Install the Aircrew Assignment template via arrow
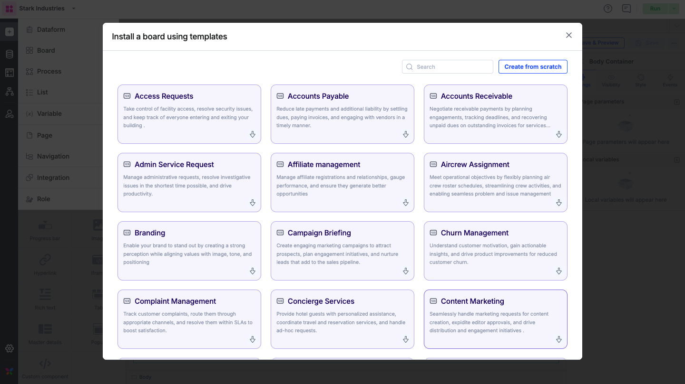 point(559,203)
